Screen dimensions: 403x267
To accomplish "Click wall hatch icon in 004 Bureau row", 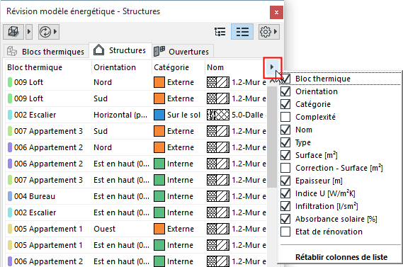I will [x=218, y=196].
